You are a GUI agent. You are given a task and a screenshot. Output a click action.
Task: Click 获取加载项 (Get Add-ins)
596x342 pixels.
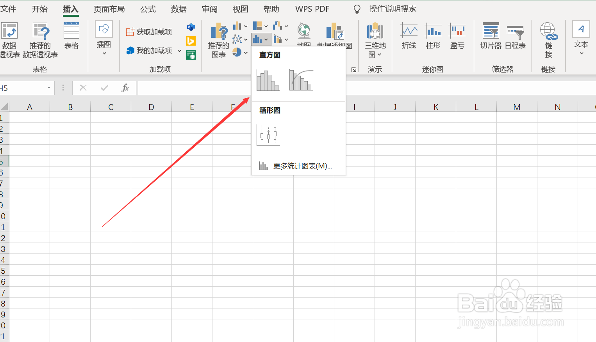click(x=149, y=32)
